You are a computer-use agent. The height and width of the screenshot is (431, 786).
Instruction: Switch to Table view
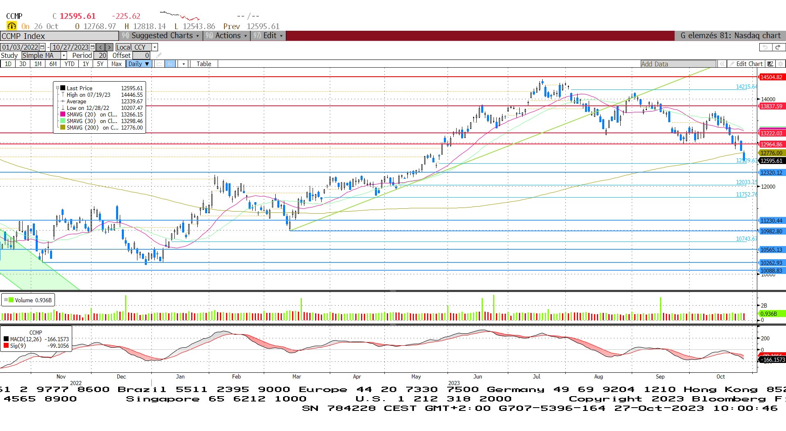click(x=203, y=64)
